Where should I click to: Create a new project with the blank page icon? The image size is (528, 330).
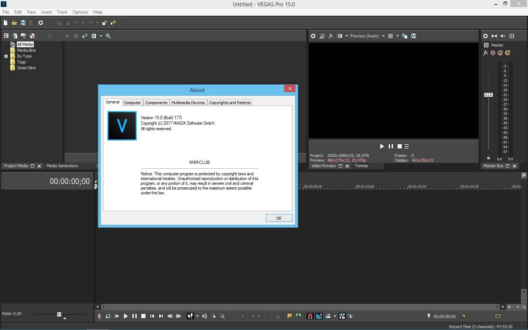coord(5,23)
